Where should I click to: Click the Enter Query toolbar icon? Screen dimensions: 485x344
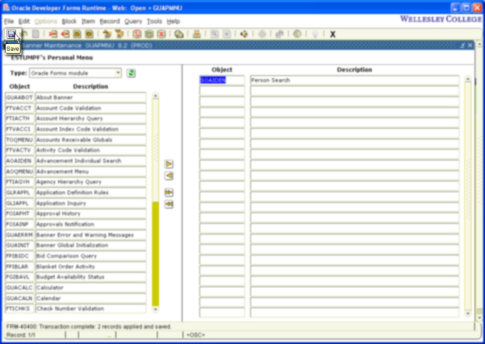tap(137, 34)
